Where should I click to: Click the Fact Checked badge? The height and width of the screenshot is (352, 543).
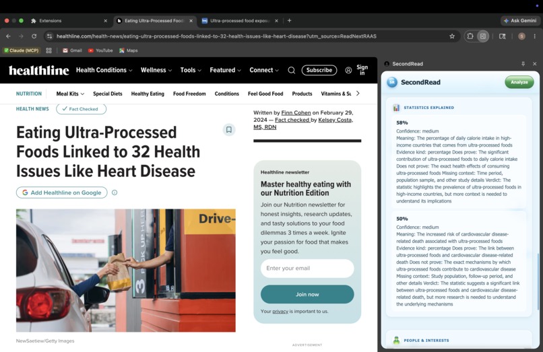pos(81,108)
